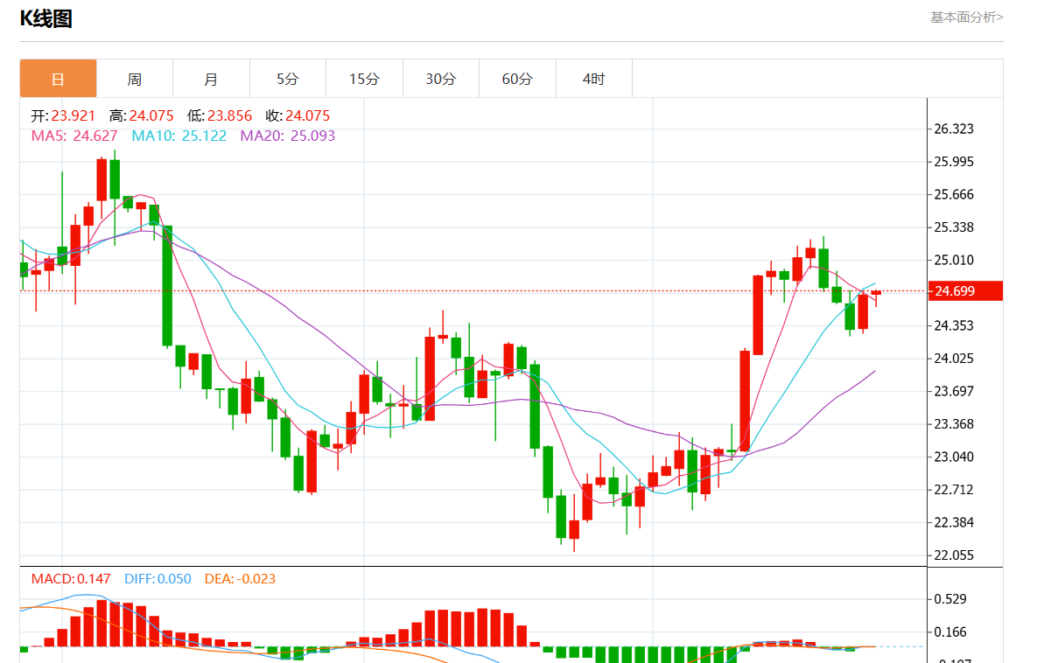Switch to the 周 weekly tab
Screen dimensions: 1037x663
[135, 79]
